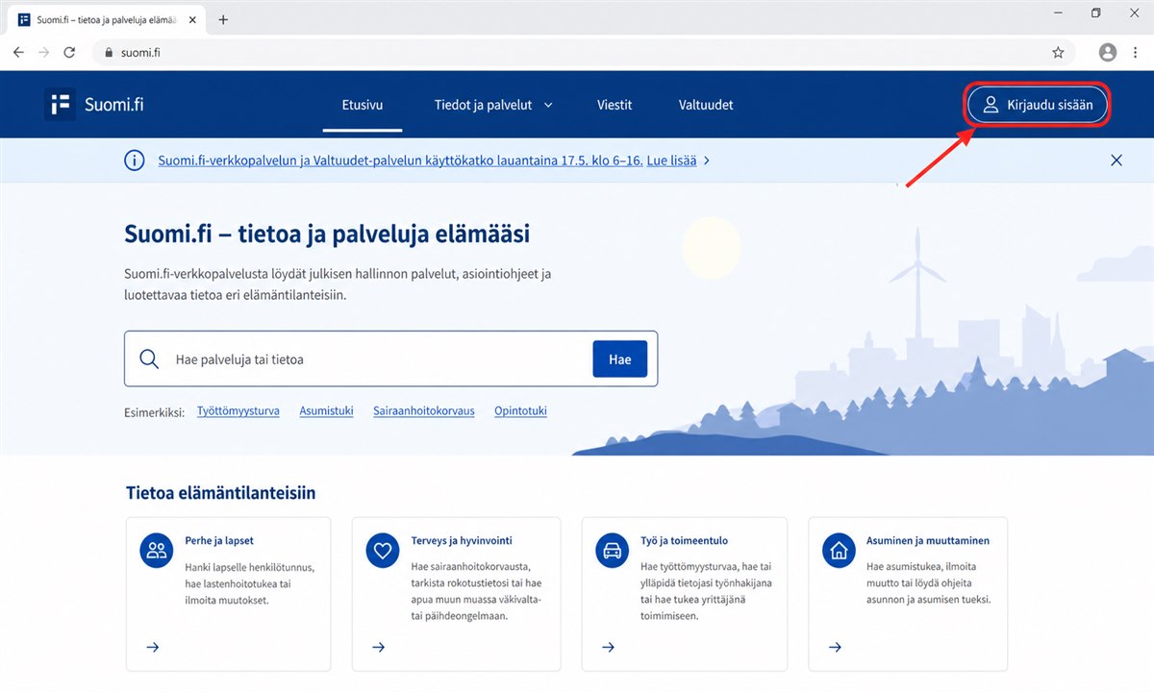The image size is (1154, 692).
Task: Click the arrow in the Terveys ja hyvinvointi card
Action: 379,647
